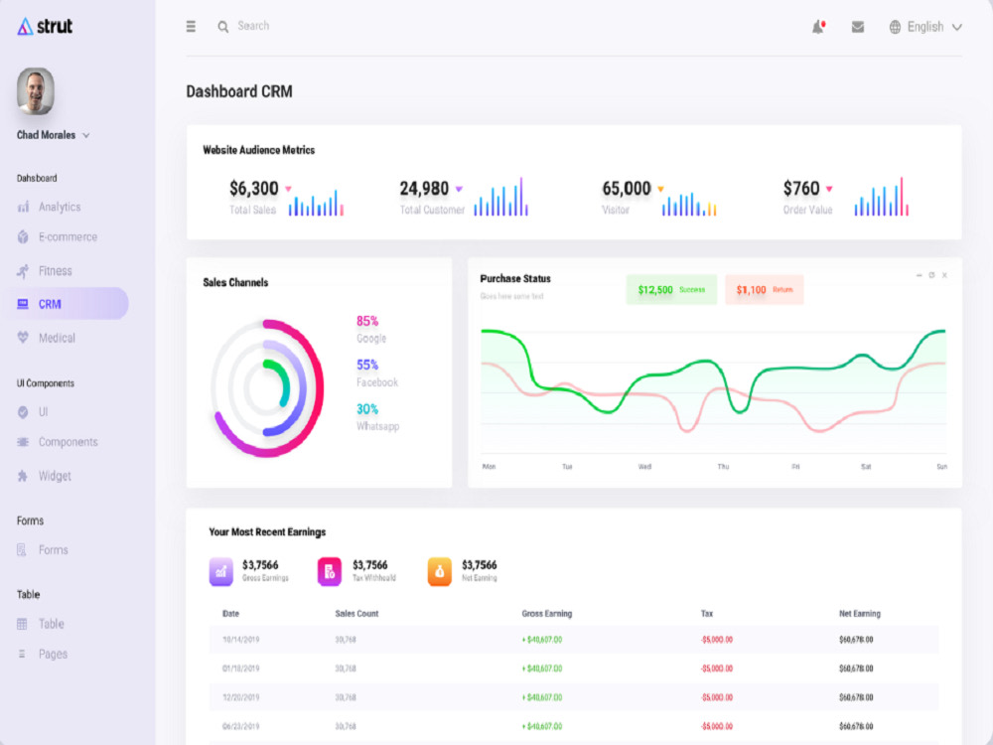Click the Analytics bar chart icon
The width and height of the screenshot is (993, 745).
[x=23, y=207]
